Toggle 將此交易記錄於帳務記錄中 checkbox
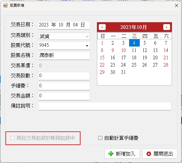 [x=12, y=138]
